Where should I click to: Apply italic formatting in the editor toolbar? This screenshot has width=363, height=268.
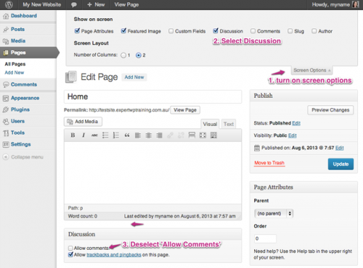(x=83, y=135)
